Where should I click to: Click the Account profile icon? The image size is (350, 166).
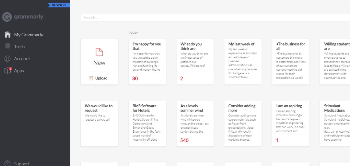point(7,59)
